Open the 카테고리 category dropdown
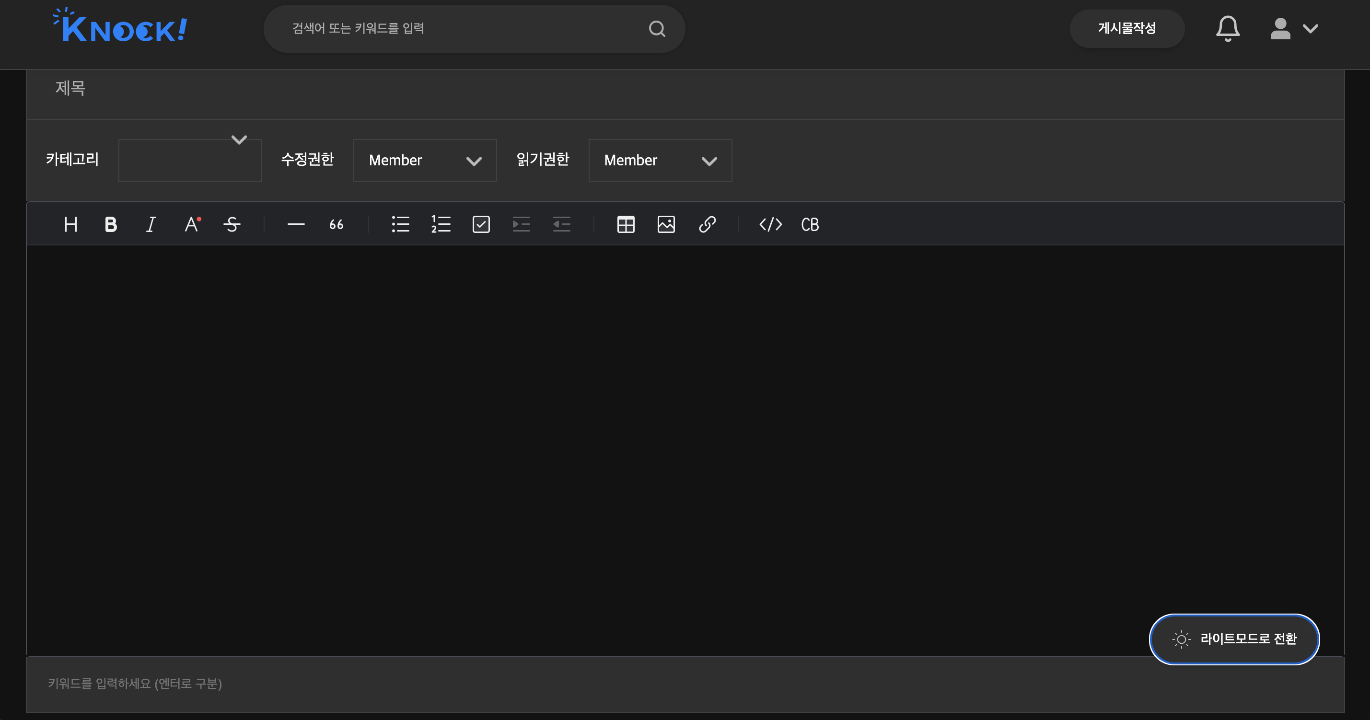This screenshot has width=1370, height=720. tap(190, 160)
